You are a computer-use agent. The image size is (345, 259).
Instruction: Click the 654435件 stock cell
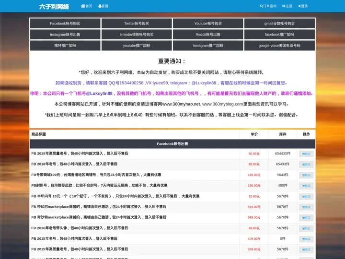283,153
